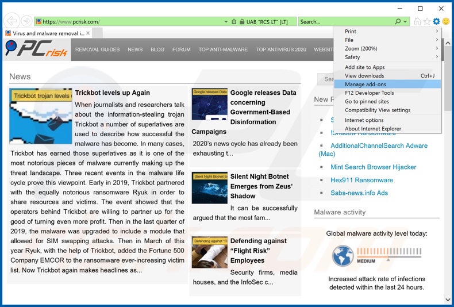
Task: Open BLOG nav item
Action: [x=157, y=49]
